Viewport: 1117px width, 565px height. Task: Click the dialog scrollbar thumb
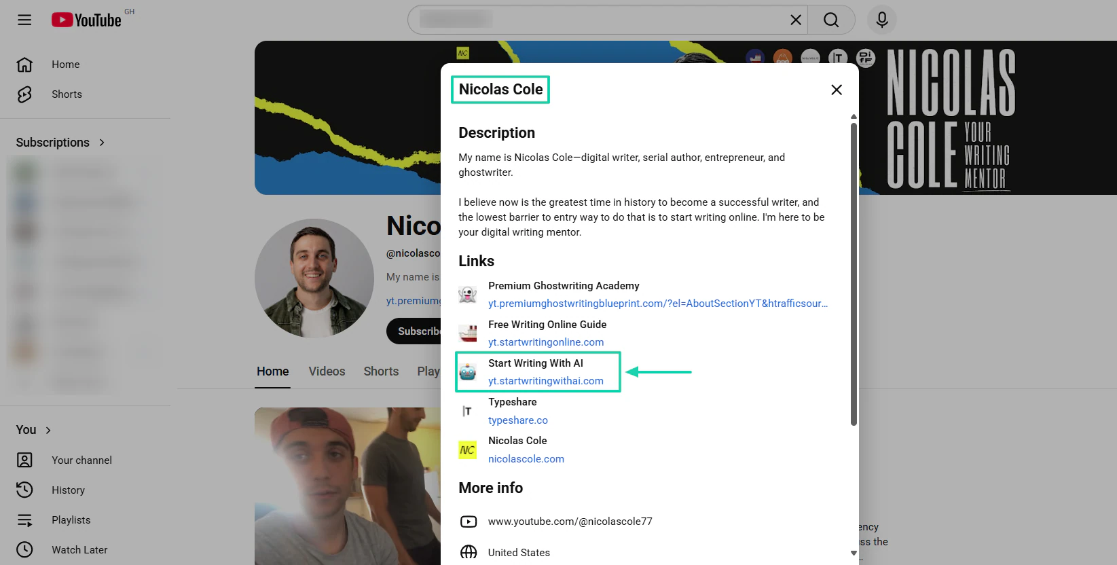click(854, 274)
